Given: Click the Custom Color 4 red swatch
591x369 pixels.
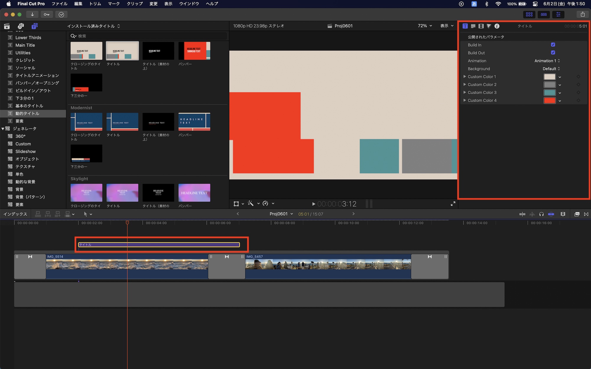Looking at the screenshot, I should pos(549,101).
